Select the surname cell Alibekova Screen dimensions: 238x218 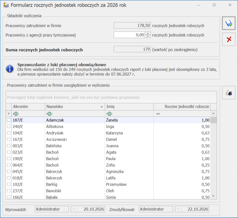coord(75,126)
